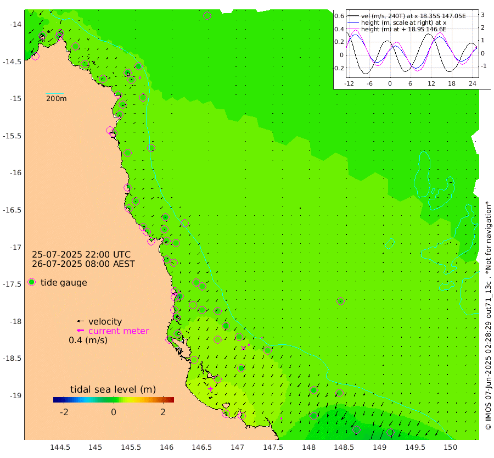Screen dimensions: 494x458
Task: Click the magenta line sample in the inset legend
Action: (x=353, y=29)
